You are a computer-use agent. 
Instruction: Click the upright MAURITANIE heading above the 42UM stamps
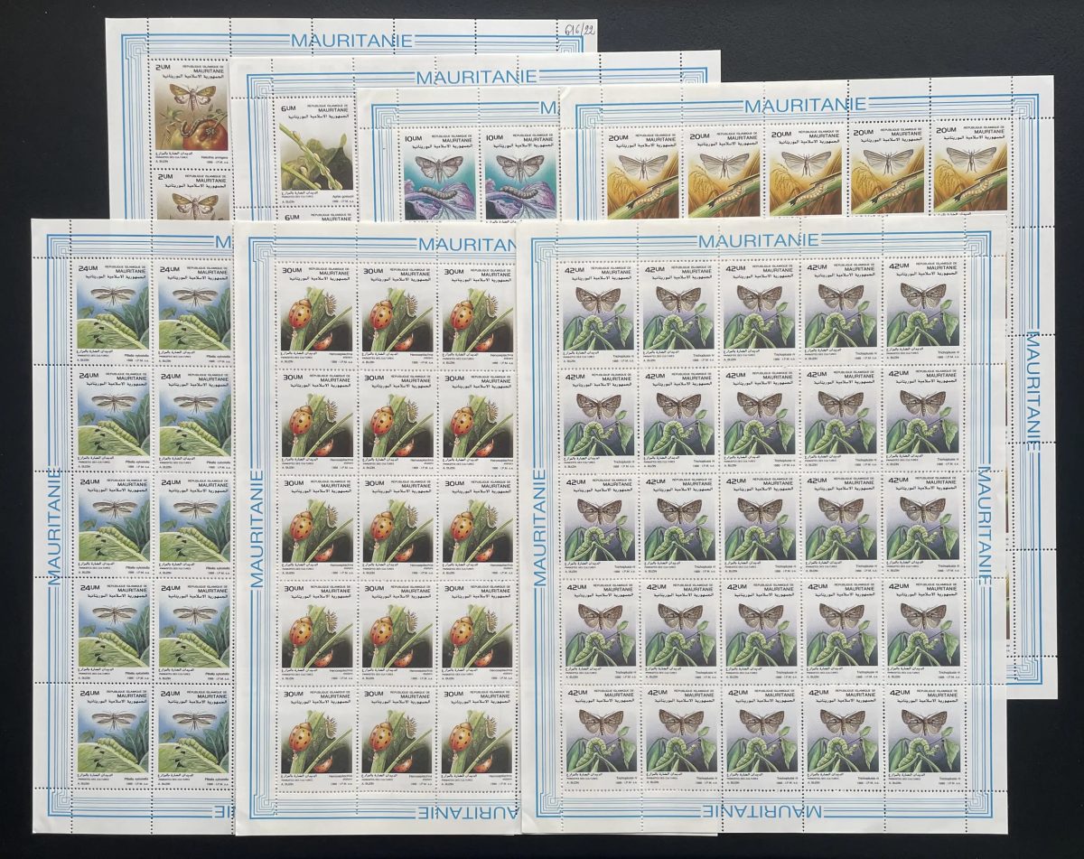(x=758, y=239)
